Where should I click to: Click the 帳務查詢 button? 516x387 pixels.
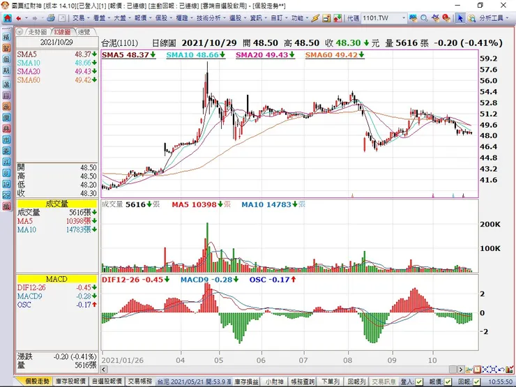tap(303, 381)
